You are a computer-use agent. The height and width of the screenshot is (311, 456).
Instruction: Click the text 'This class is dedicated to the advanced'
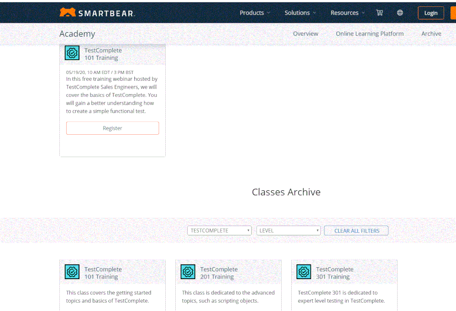pyautogui.click(x=228, y=293)
